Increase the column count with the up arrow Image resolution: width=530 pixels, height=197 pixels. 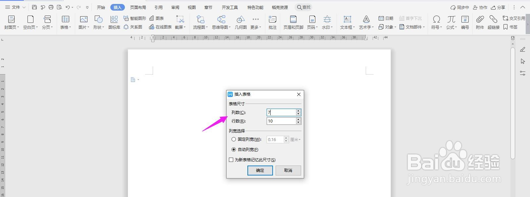click(x=298, y=111)
